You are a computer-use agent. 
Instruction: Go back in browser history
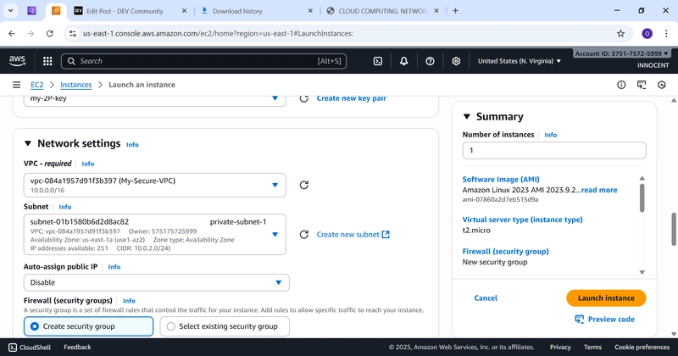[12, 33]
